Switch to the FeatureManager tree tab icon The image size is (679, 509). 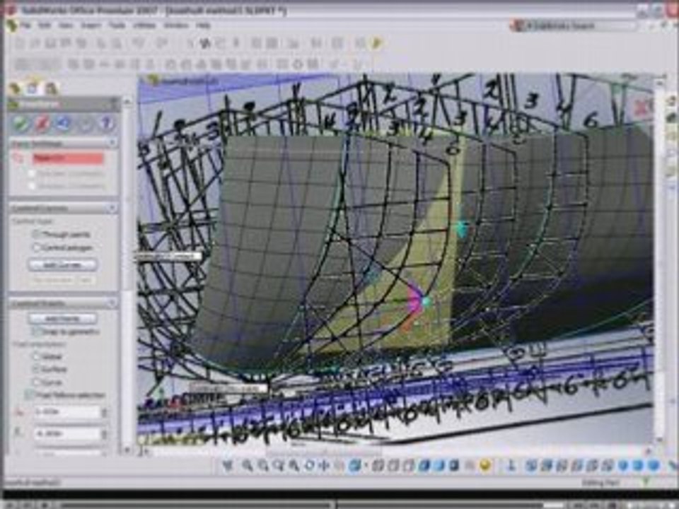pos(15,88)
